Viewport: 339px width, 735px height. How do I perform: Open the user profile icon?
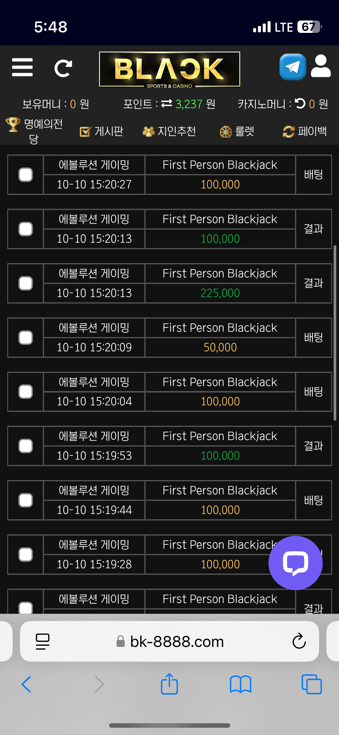pos(321,66)
